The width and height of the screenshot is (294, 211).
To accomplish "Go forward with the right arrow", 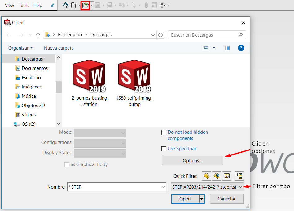I will (21, 35).
